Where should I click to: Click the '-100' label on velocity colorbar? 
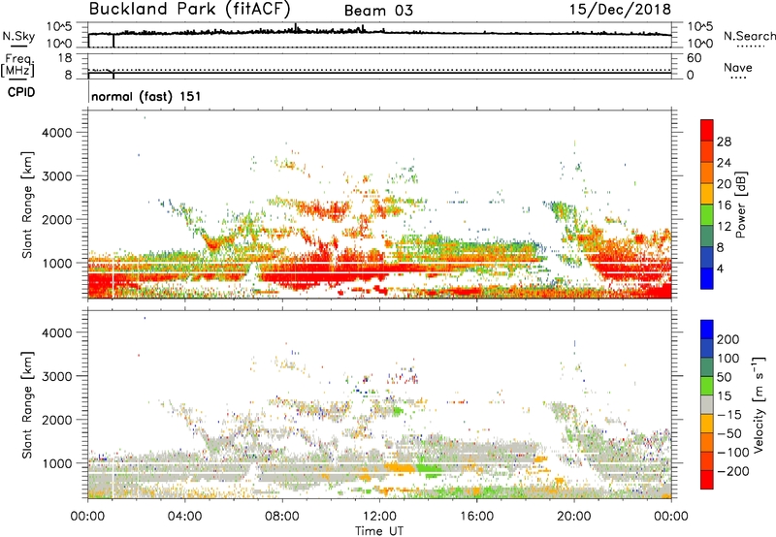[733, 453]
